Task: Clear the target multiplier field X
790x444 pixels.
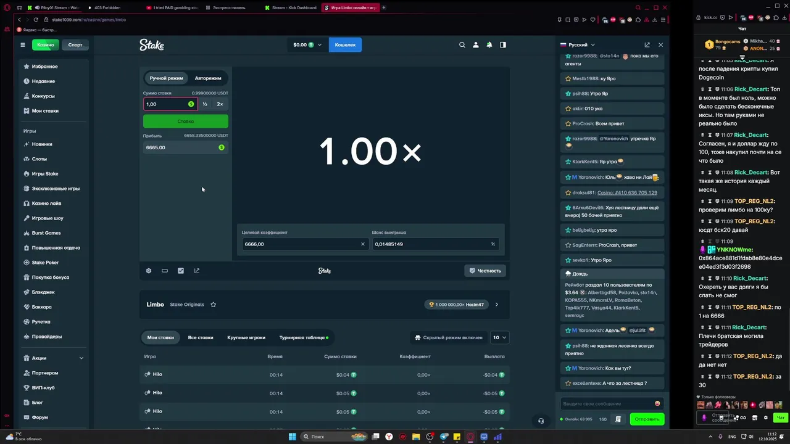Action: 362,244
